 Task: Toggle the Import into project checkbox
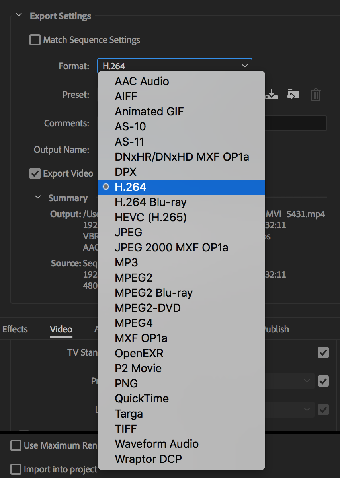coord(16,469)
